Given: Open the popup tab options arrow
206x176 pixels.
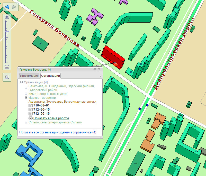Looking at the screenshot, I should click(x=101, y=76).
